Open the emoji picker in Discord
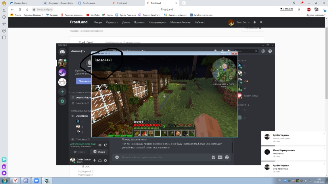Viewport: 328px width, 184px height. [x=227, y=157]
